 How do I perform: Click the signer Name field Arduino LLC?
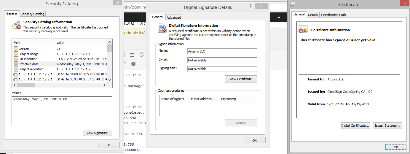click(222, 51)
